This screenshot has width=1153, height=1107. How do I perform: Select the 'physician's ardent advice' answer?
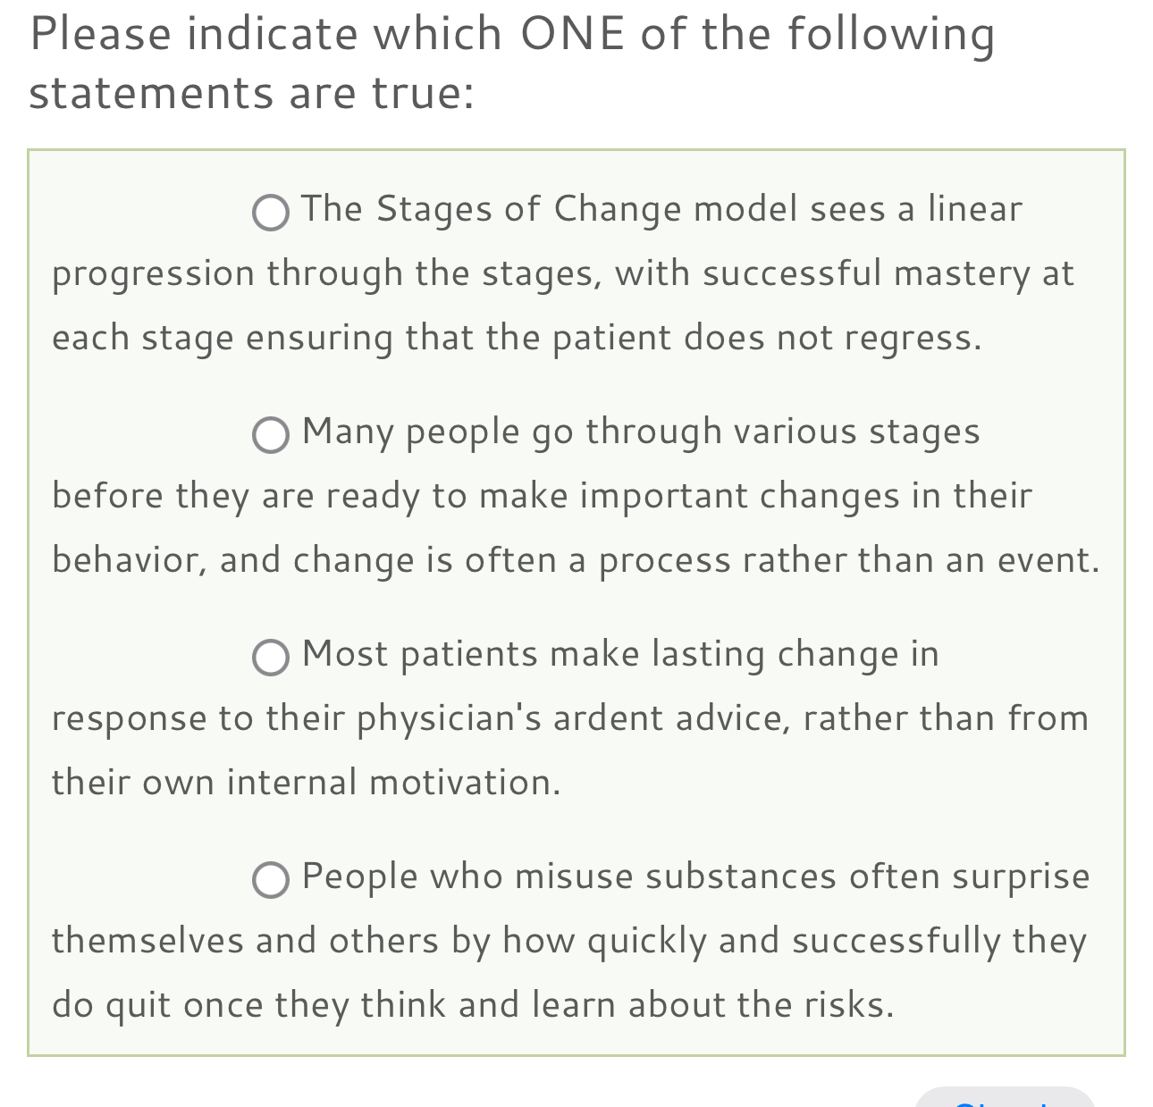(x=270, y=658)
